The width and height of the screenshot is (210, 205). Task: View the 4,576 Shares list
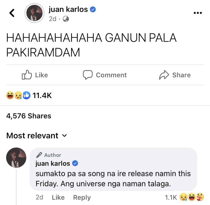click(x=29, y=116)
